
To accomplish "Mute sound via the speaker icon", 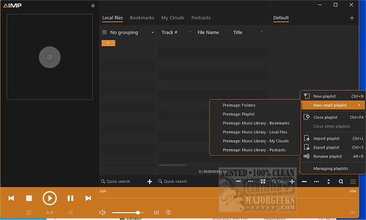I will (102, 213).
